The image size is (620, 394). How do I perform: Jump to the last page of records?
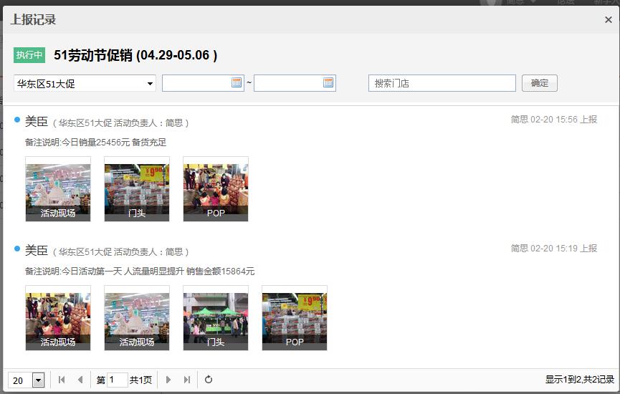coord(187,380)
